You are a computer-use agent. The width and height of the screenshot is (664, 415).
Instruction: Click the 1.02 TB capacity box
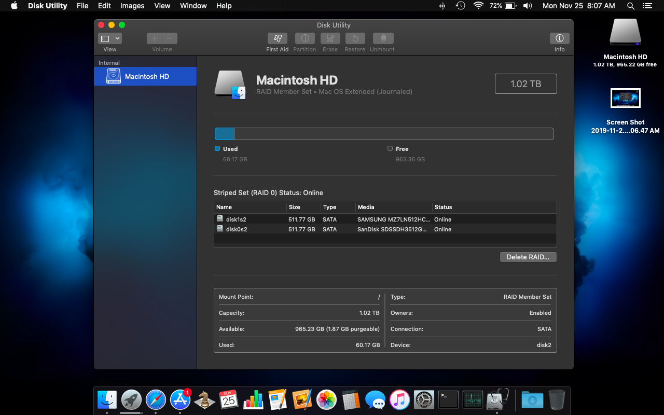pyautogui.click(x=526, y=84)
